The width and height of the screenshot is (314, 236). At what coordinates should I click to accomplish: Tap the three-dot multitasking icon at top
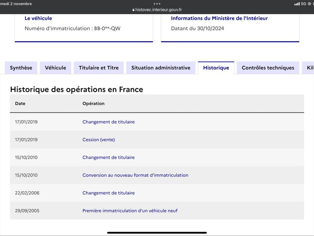point(157,4)
